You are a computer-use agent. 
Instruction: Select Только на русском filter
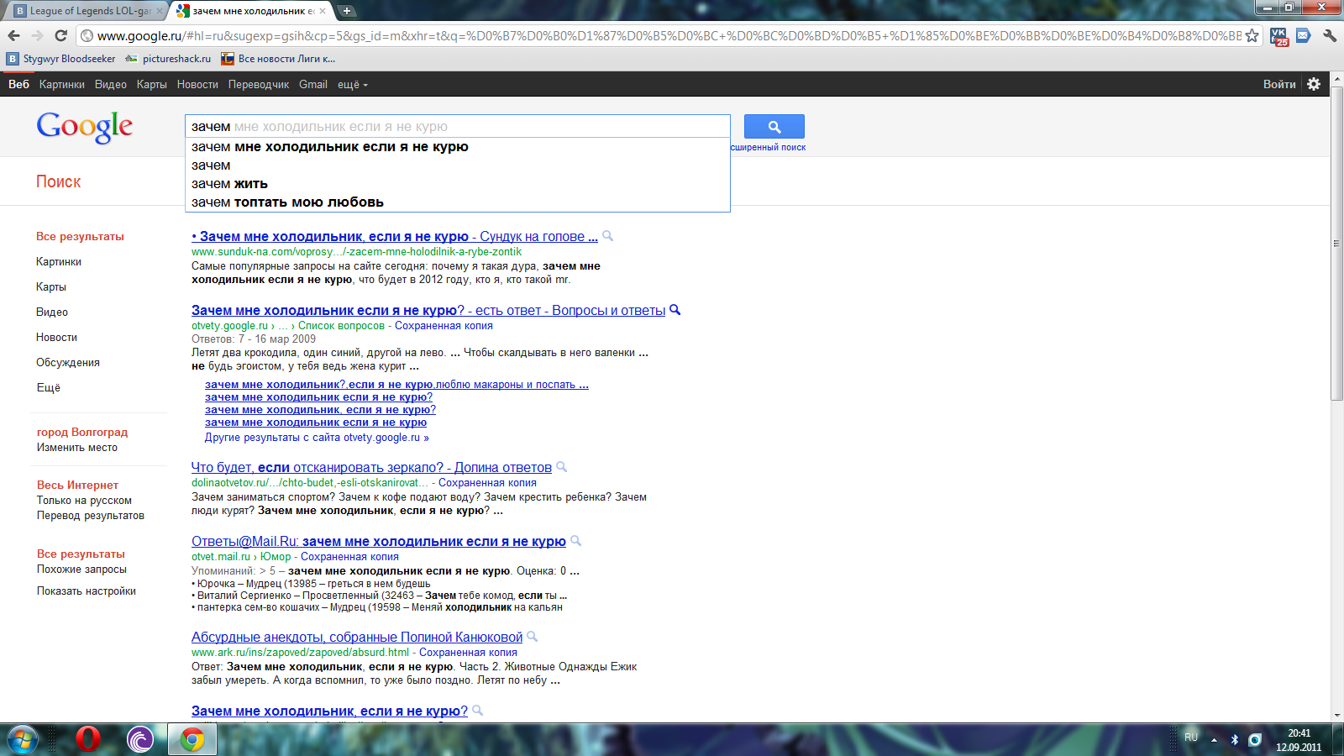pyautogui.click(x=84, y=500)
